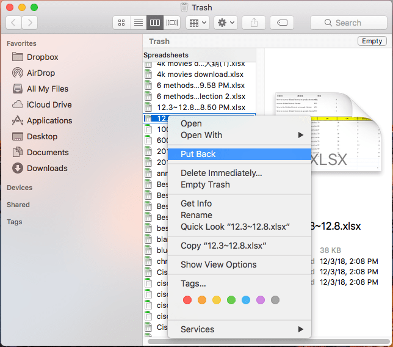Choose Get Info in context menu
This screenshot has height=347, width=393.
click(x=239, y=203)
